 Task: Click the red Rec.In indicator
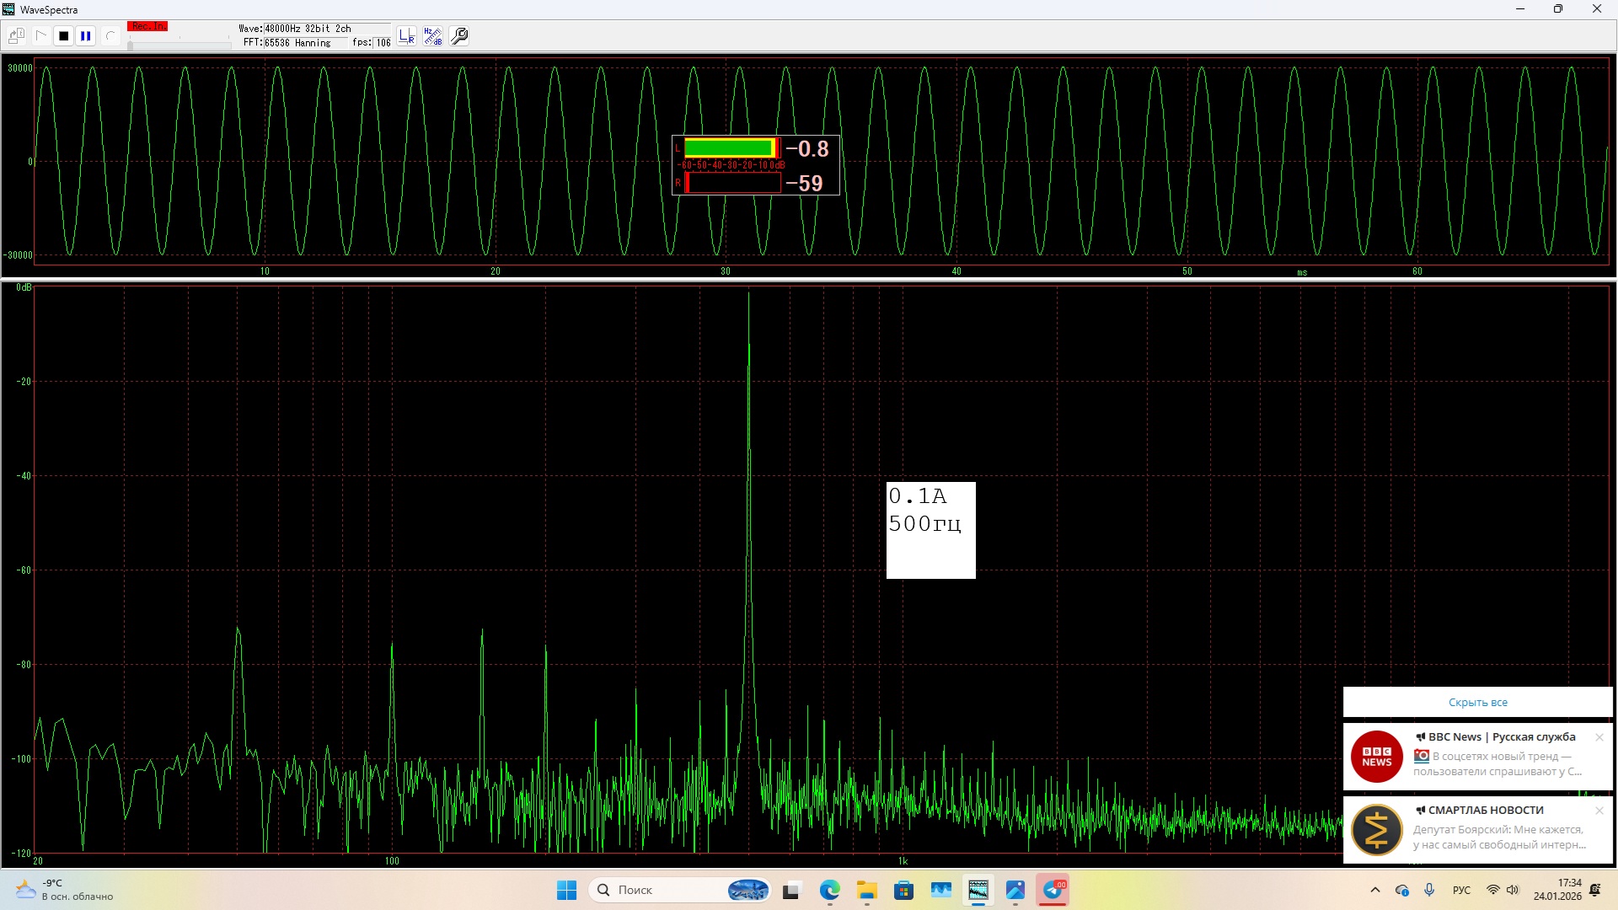point(147,27)
